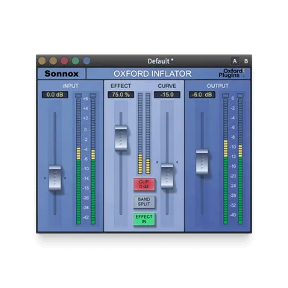Click the Oxford Plugins logo
The image size is (288, 288).
pos(231,73)
